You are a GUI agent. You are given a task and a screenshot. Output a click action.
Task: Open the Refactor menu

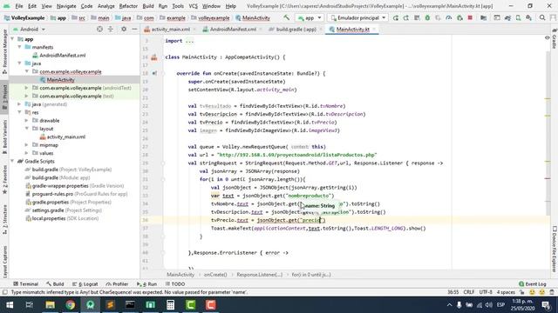[x=128, y=6]
